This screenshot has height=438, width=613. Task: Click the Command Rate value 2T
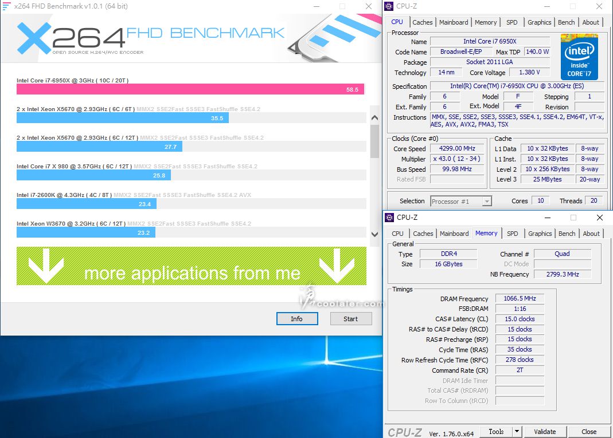pos(520,370)
